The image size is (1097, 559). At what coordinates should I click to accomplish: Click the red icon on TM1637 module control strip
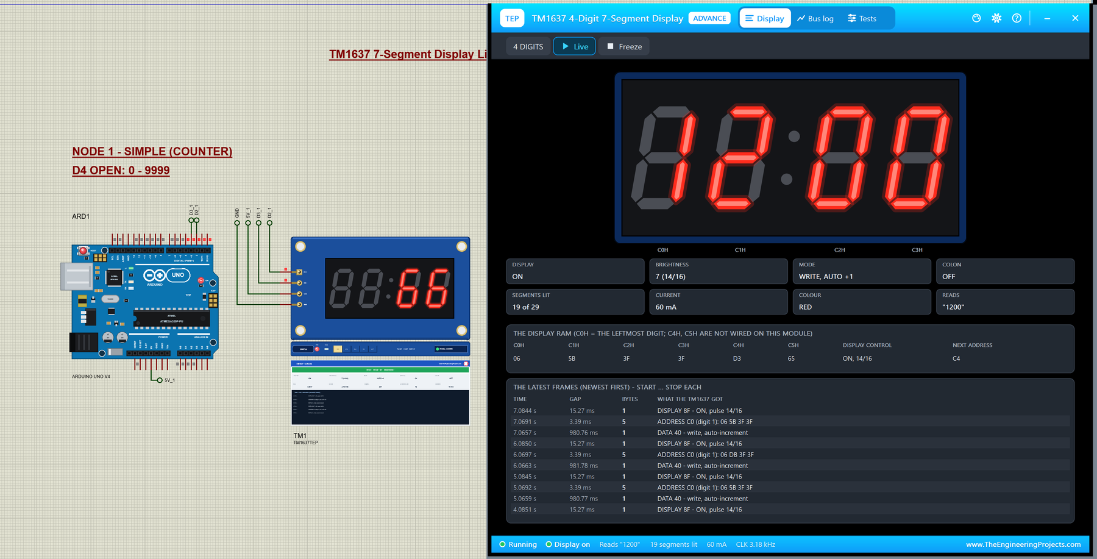click(x=317, y=349)
